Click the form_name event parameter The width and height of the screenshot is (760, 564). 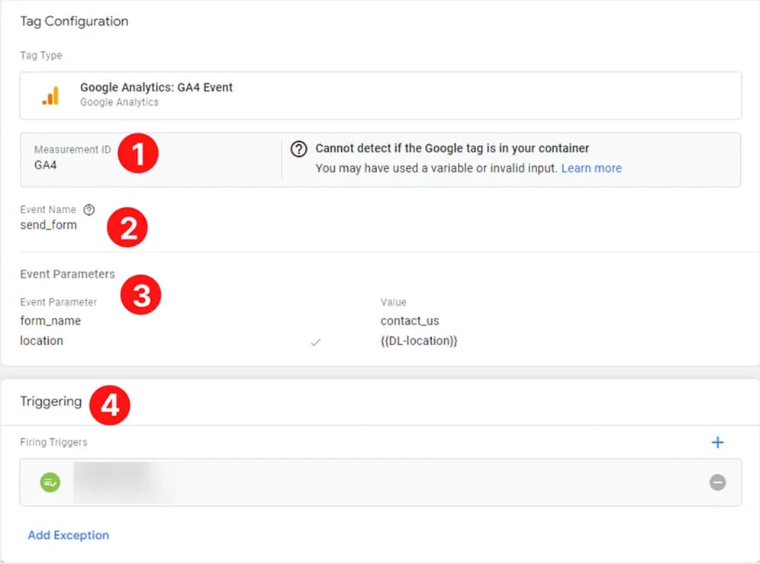[50, 320]
